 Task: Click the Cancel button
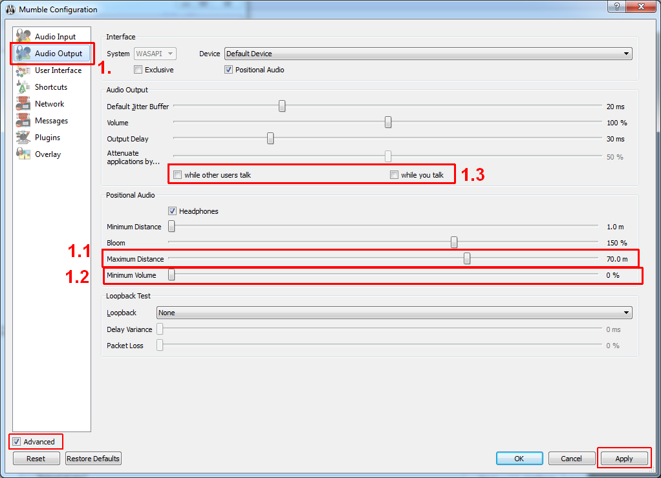tap(572, 458)
